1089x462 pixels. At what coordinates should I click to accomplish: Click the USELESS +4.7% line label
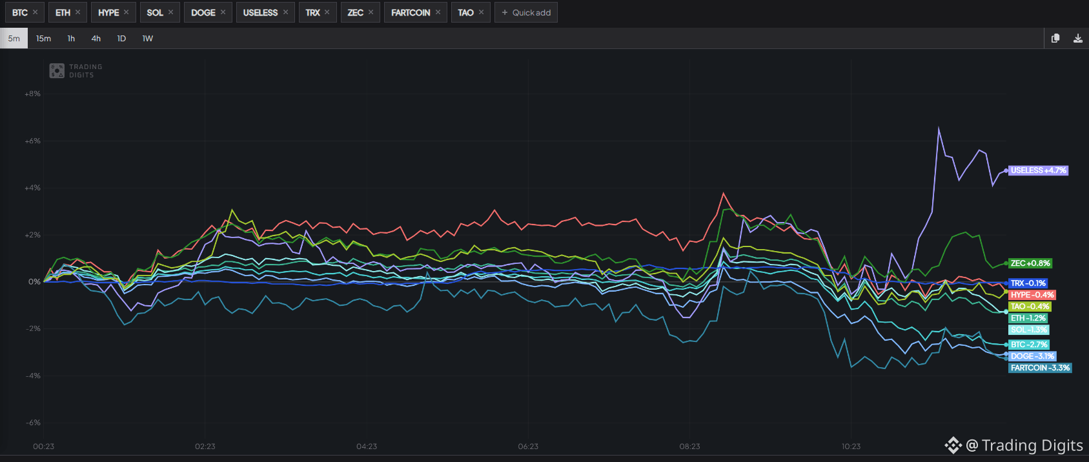click(x=1039, y=170)
